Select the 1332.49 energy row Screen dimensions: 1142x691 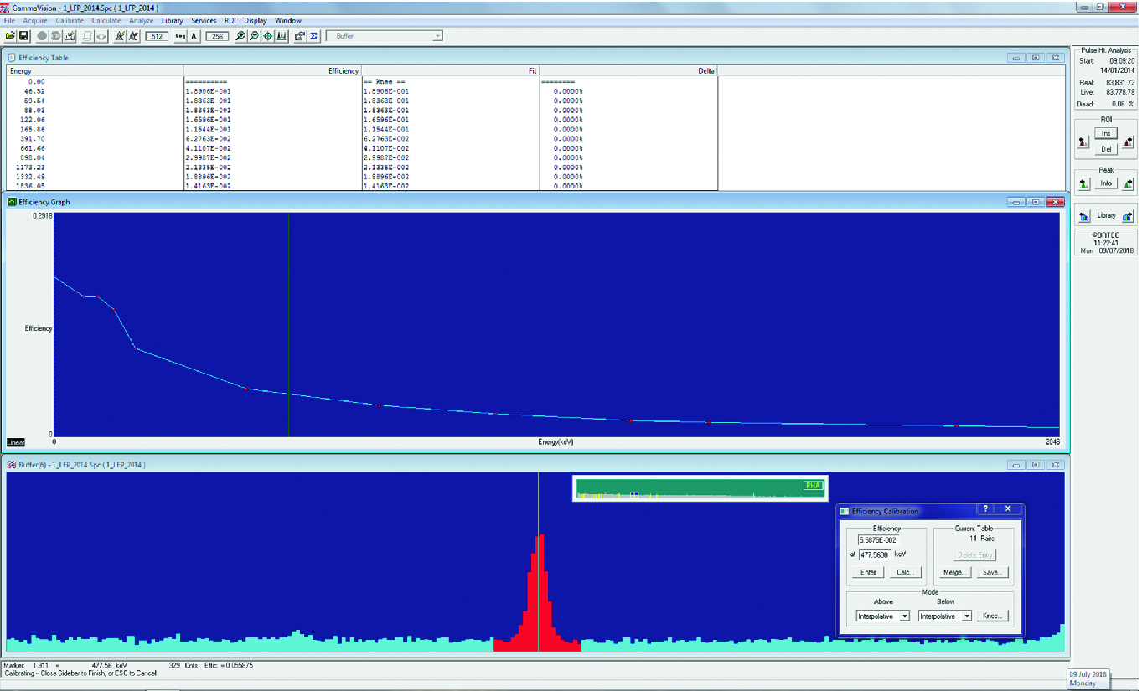click(363, 177)
